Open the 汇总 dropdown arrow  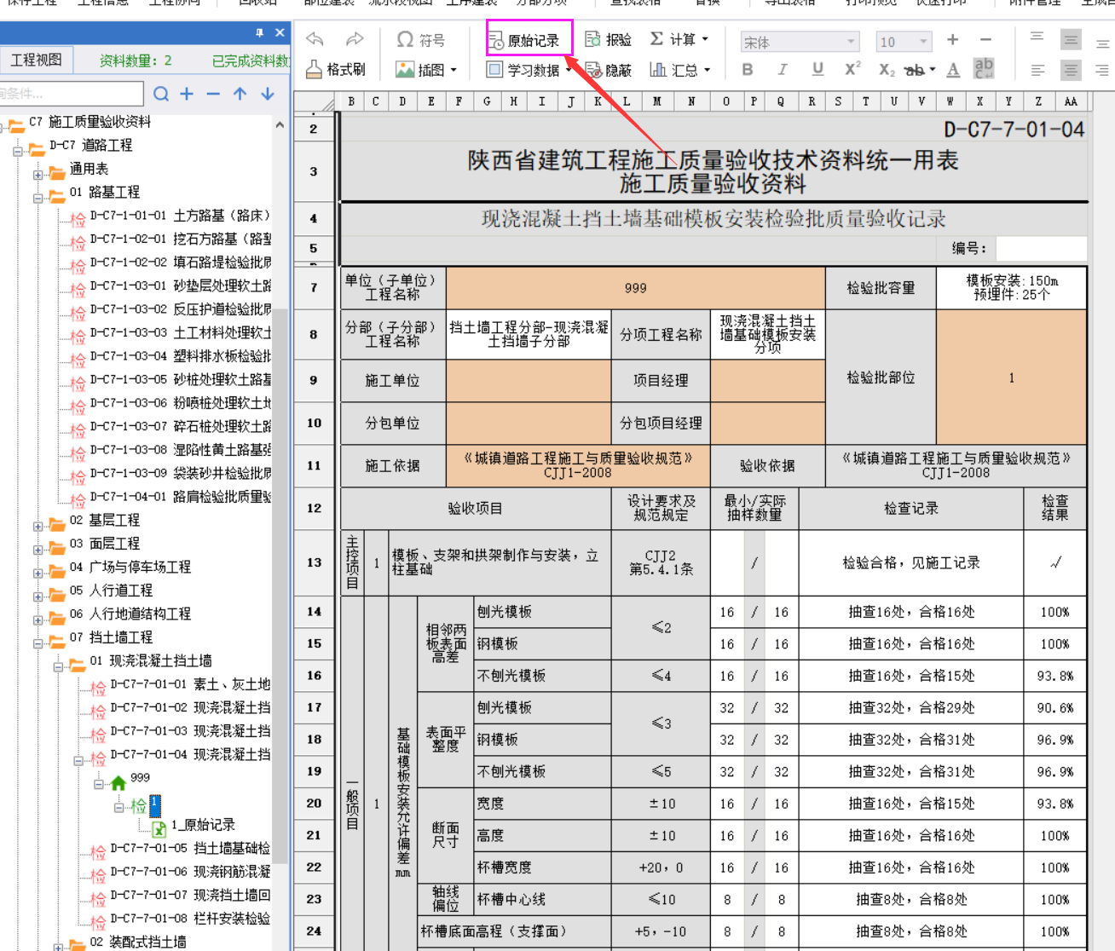(707, 71)
